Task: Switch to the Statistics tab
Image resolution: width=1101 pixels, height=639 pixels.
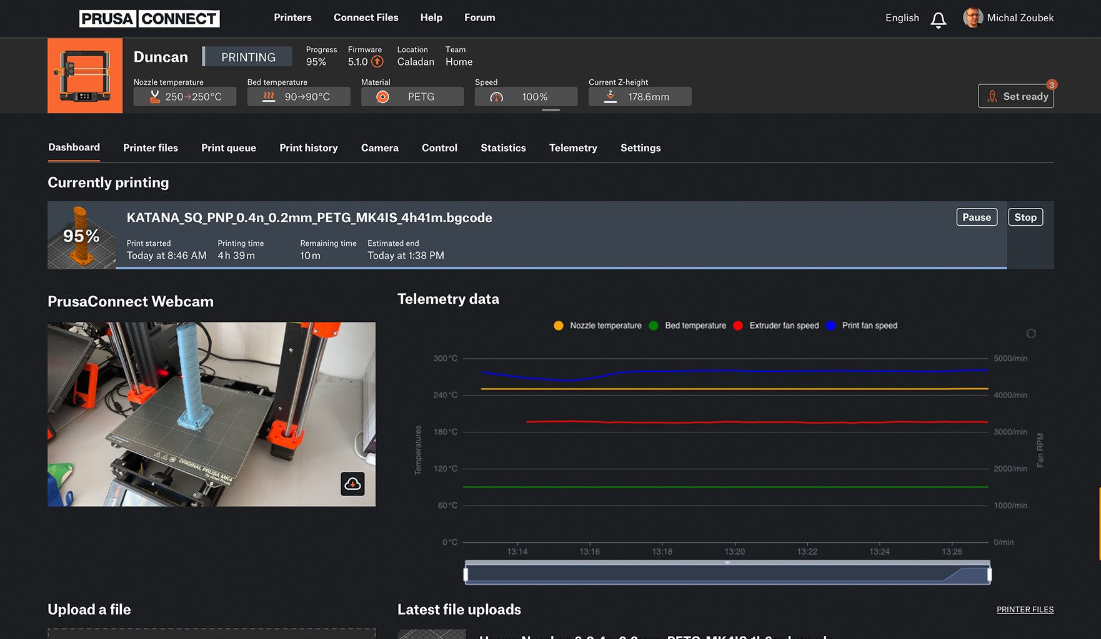Action: 503,148
